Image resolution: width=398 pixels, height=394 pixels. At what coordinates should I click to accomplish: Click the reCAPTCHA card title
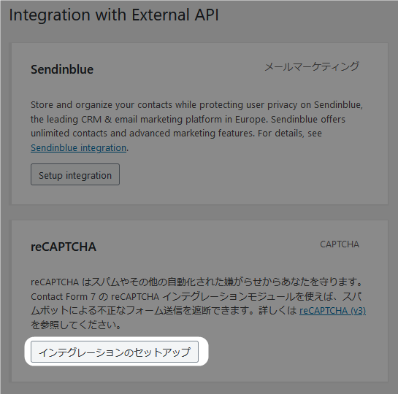tap(64, 247)
